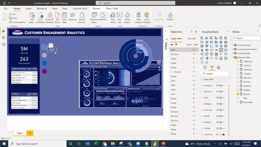Open the Analytics tab in Visualizations pane
Image resolution: width=261 pixels, height=147 pixels.
click(x=219, y=67)
